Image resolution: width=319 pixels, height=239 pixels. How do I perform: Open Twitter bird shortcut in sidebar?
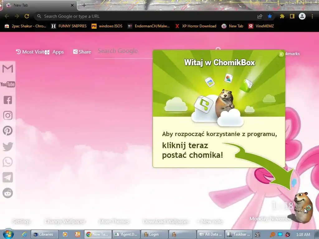(x=8, y=147)
